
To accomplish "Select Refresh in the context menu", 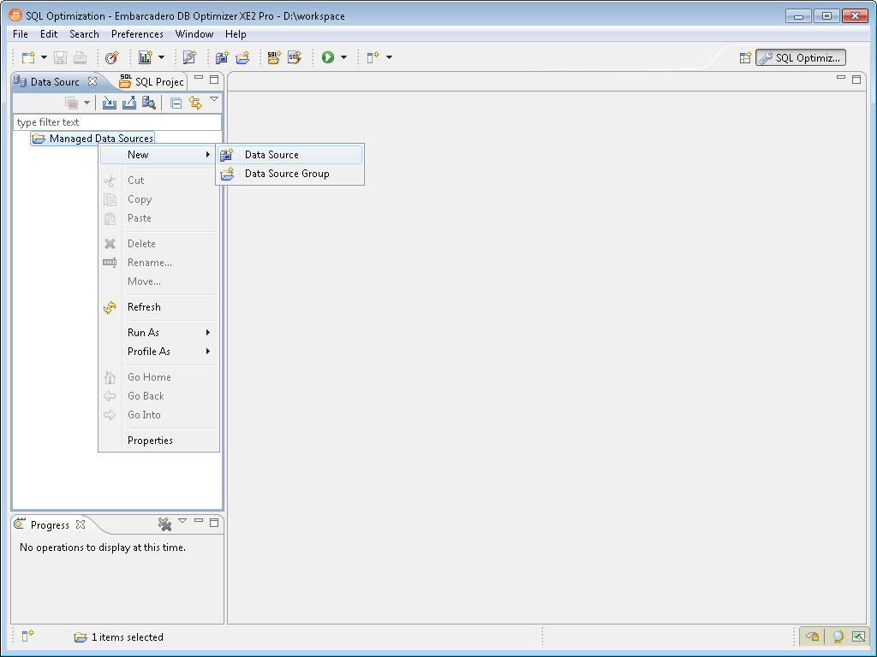I will click(x=159, y=307).
